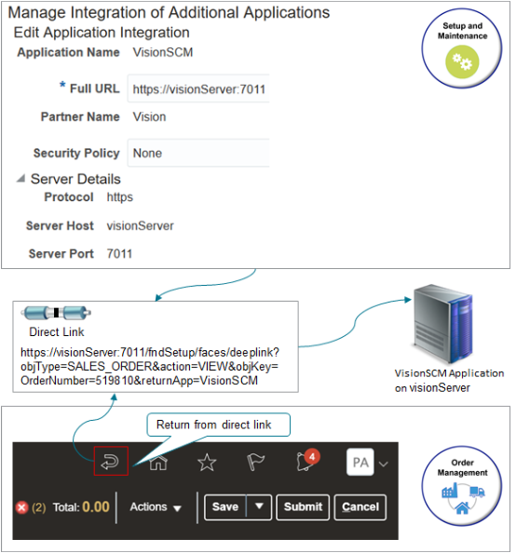Screen dimensions: 516x553
Task: Open the Watchlist flag icon
Action: [255, 463]
